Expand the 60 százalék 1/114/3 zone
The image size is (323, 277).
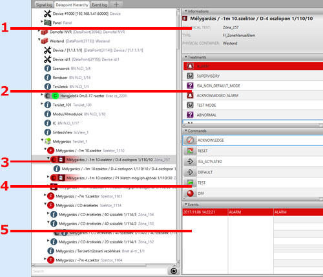(48, 213)
